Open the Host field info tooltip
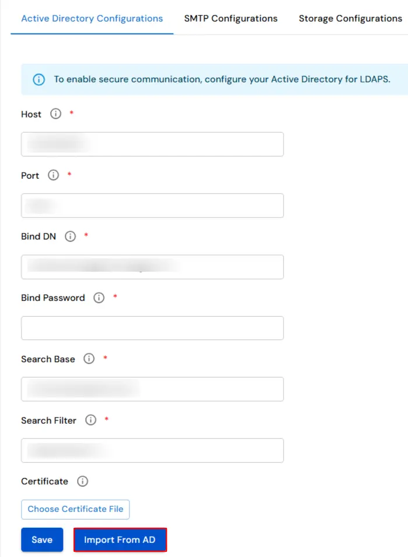 click(x=55, y=114)
